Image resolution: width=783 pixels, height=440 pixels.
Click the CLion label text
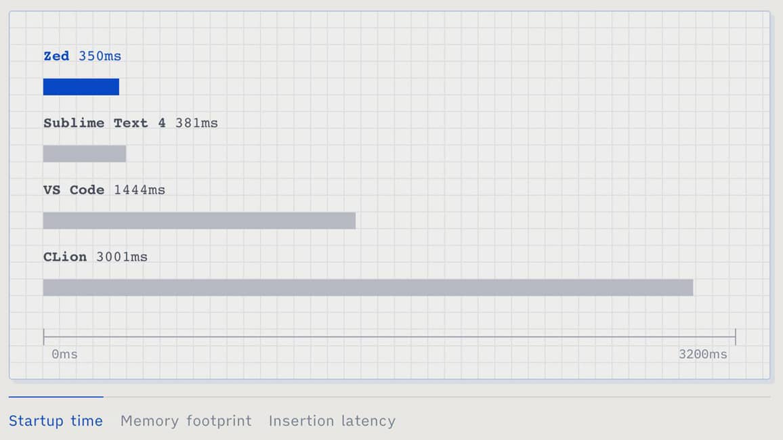(65, 257)
